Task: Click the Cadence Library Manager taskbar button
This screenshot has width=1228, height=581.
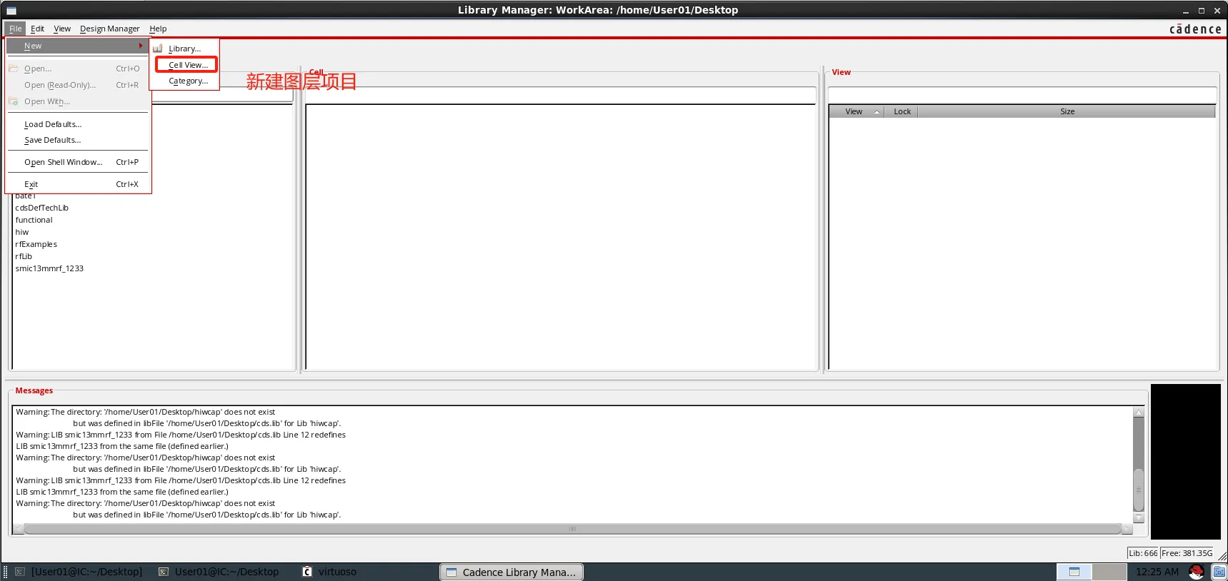Action: click(511, 572)
